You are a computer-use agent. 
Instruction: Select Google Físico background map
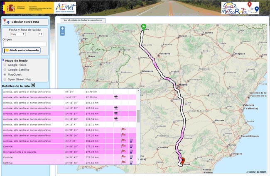pyautogui.click(x=5, y=65)
